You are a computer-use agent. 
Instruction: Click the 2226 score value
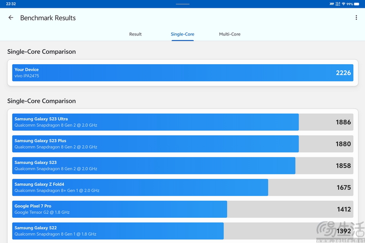(x=343, y=73)
